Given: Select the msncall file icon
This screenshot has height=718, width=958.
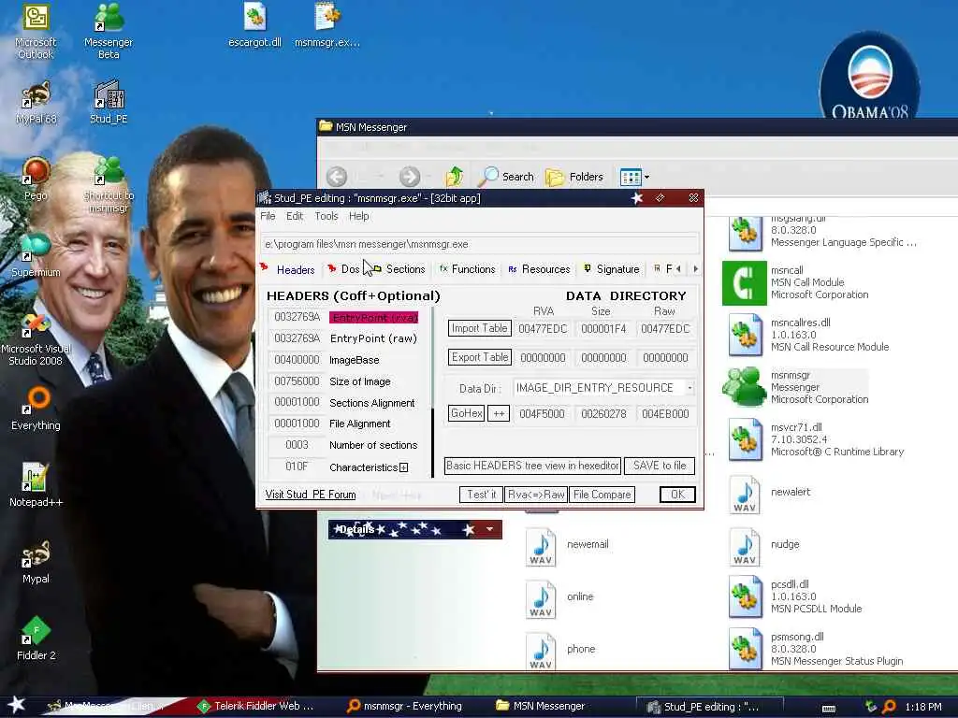Looking at the screenshot, I should point(744,282).
